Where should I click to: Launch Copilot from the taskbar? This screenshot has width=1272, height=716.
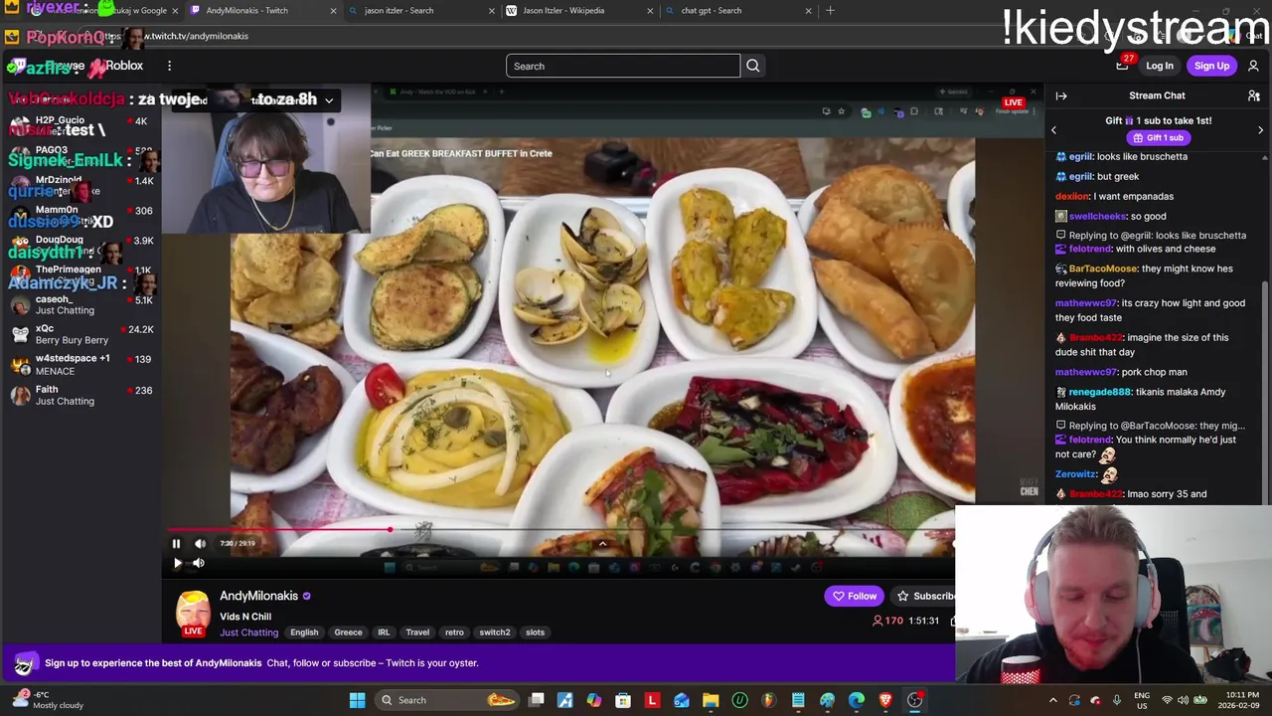[594, 700]
